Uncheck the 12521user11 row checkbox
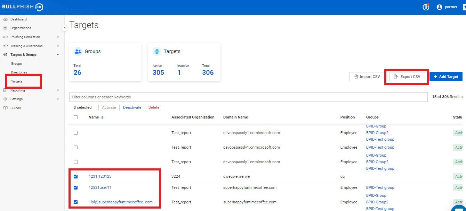Image resolution: width=466 pixels, height=211 pixels. click(76, 188)
